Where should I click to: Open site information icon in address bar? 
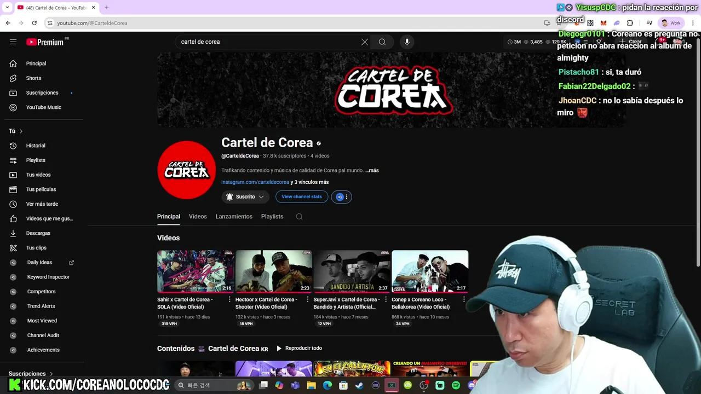tap(50, 23)
